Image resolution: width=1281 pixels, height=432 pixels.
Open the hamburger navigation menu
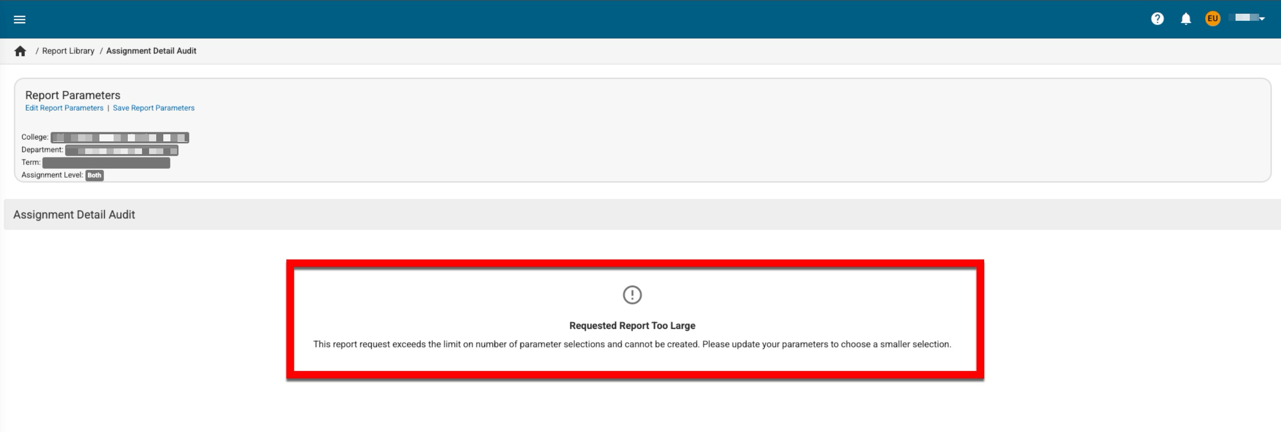pos(19,19)
